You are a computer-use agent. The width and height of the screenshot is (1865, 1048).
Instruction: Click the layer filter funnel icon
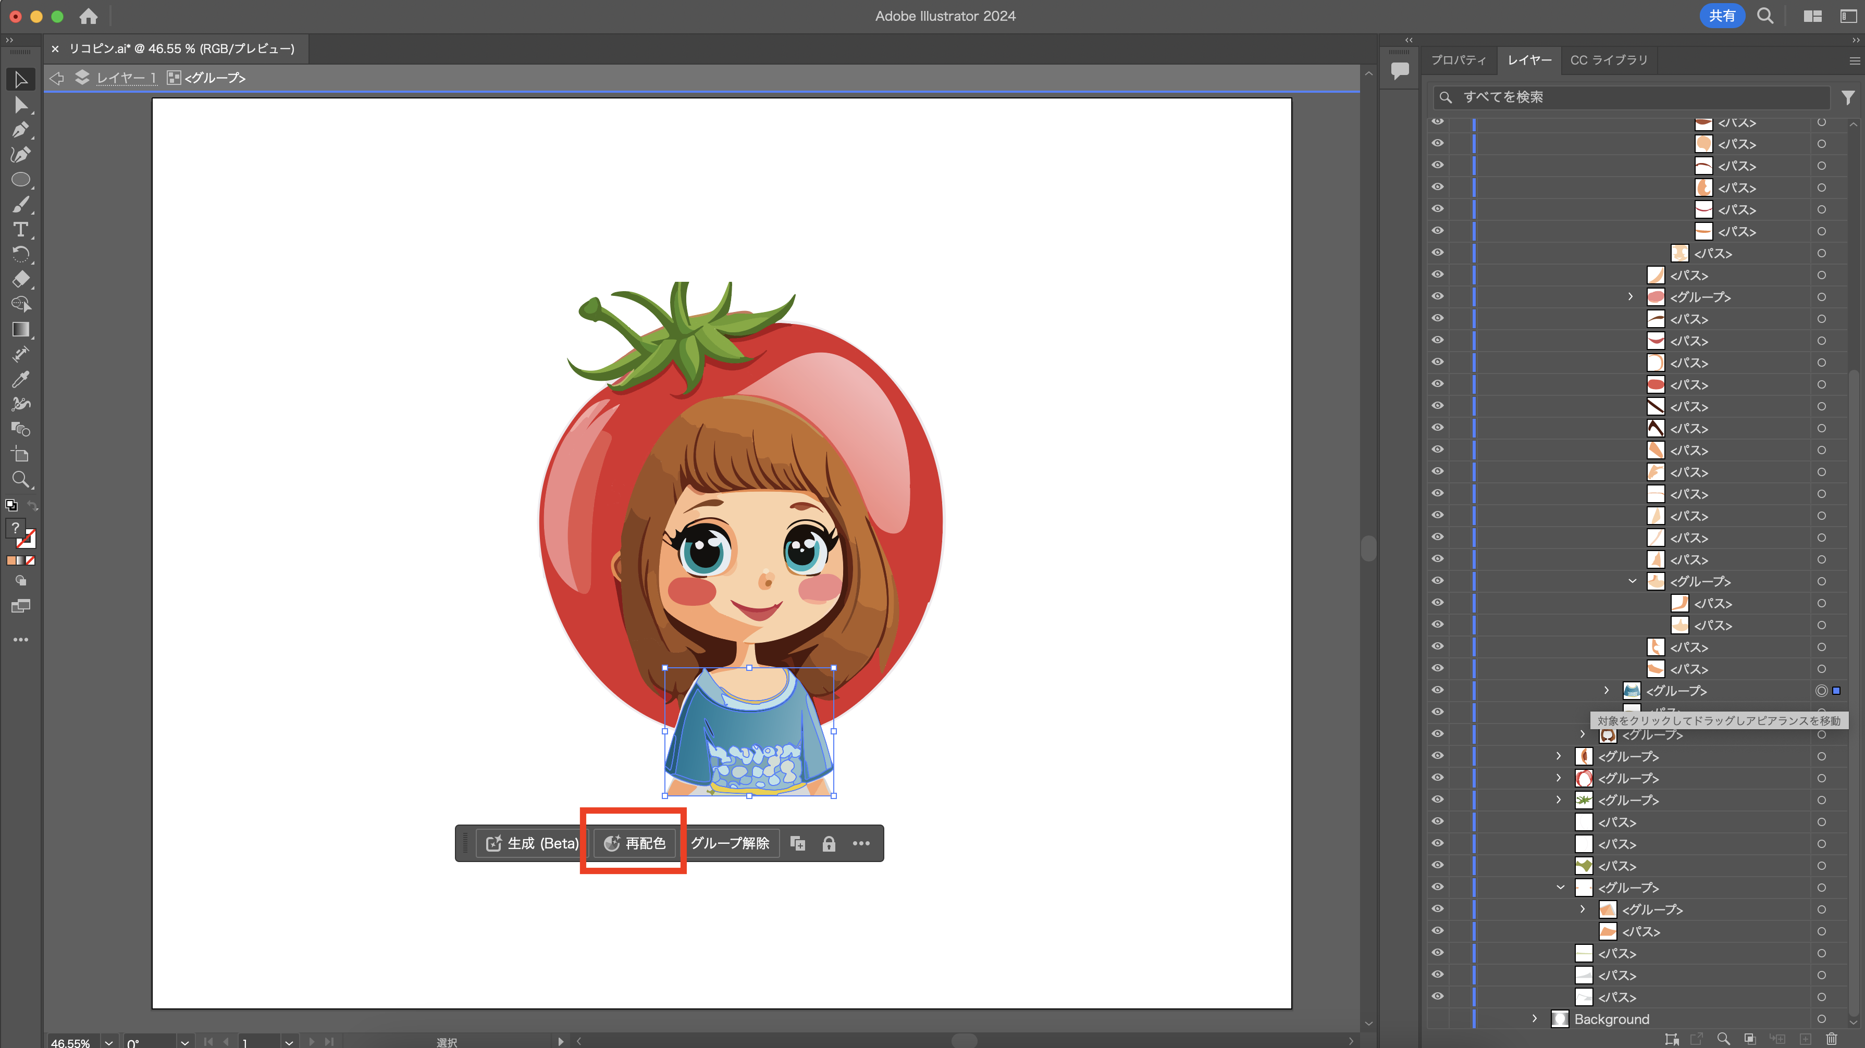pyautogui.click(x=1848, y=97)
